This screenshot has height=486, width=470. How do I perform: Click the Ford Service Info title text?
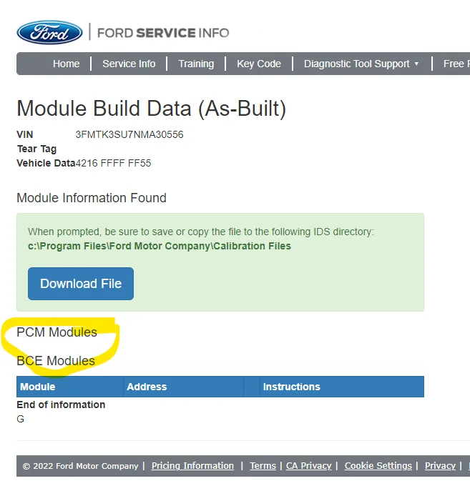coord(163,33)
